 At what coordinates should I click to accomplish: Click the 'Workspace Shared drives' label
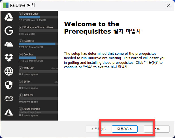[38, 27]
